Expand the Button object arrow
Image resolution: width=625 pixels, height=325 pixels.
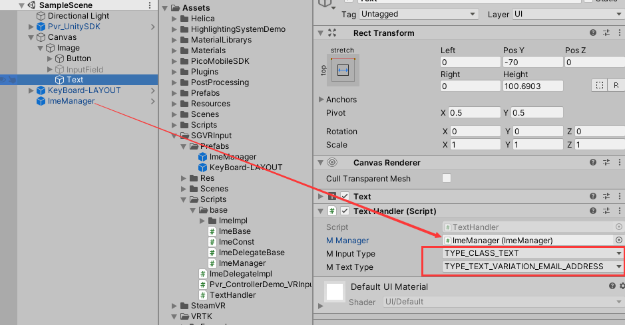pos(50,58)
